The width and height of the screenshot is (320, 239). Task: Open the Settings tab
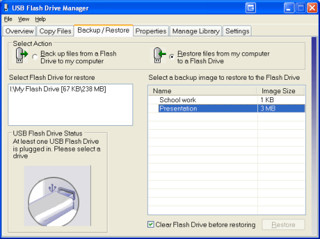[237, 31]
